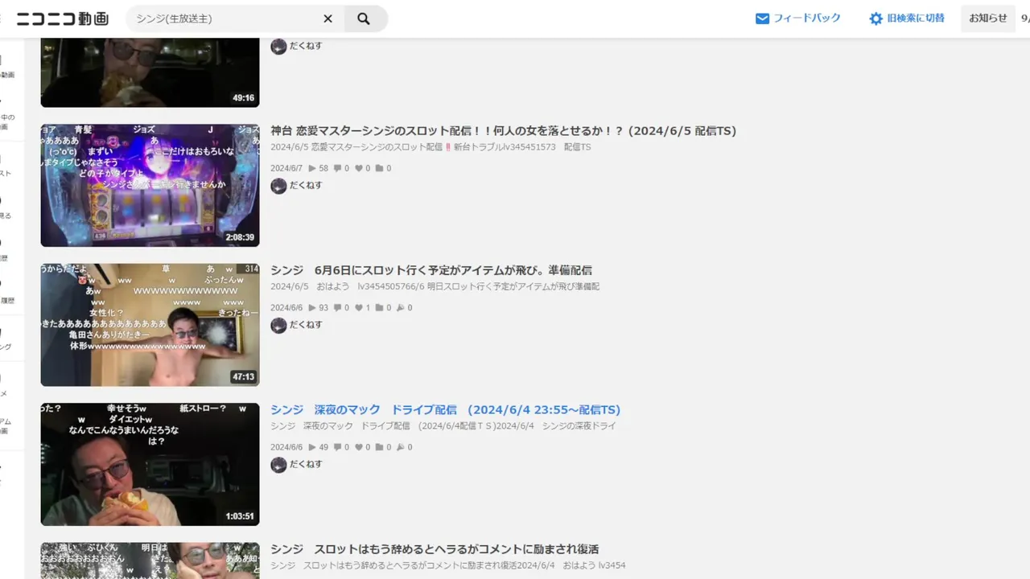The image size is (1030, 579).
Task: Click the gift icon in the 深夜のマック row
Action: [x=401, y=447]
